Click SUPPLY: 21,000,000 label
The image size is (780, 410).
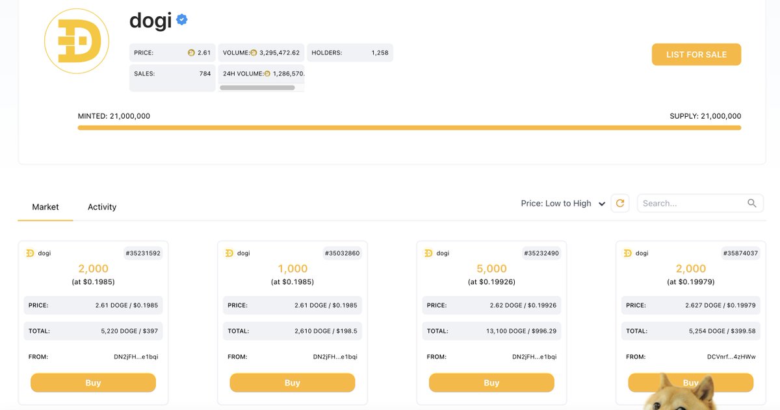(705, 116)
